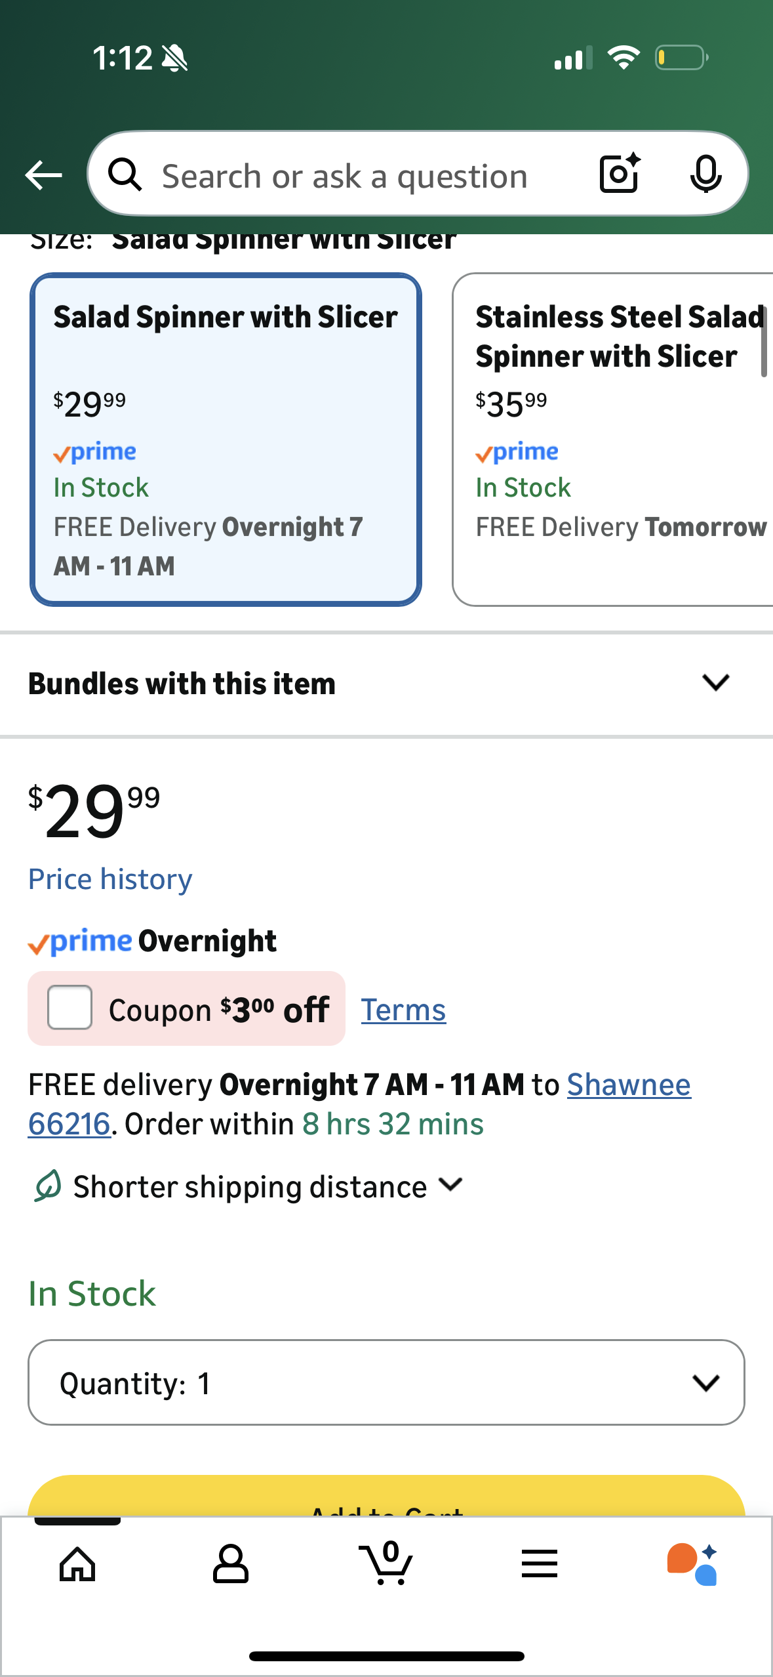Tap the back arrow icon
Image resolution: width=773 pixels, height=1677 pixels.
(x=43, y=175)
